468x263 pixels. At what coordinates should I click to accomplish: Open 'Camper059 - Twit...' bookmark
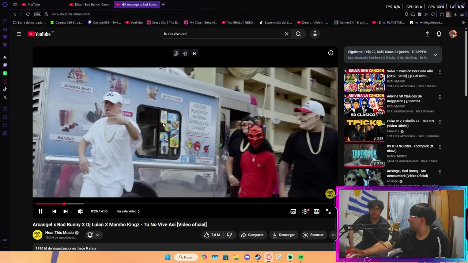(x=105, y=22)
